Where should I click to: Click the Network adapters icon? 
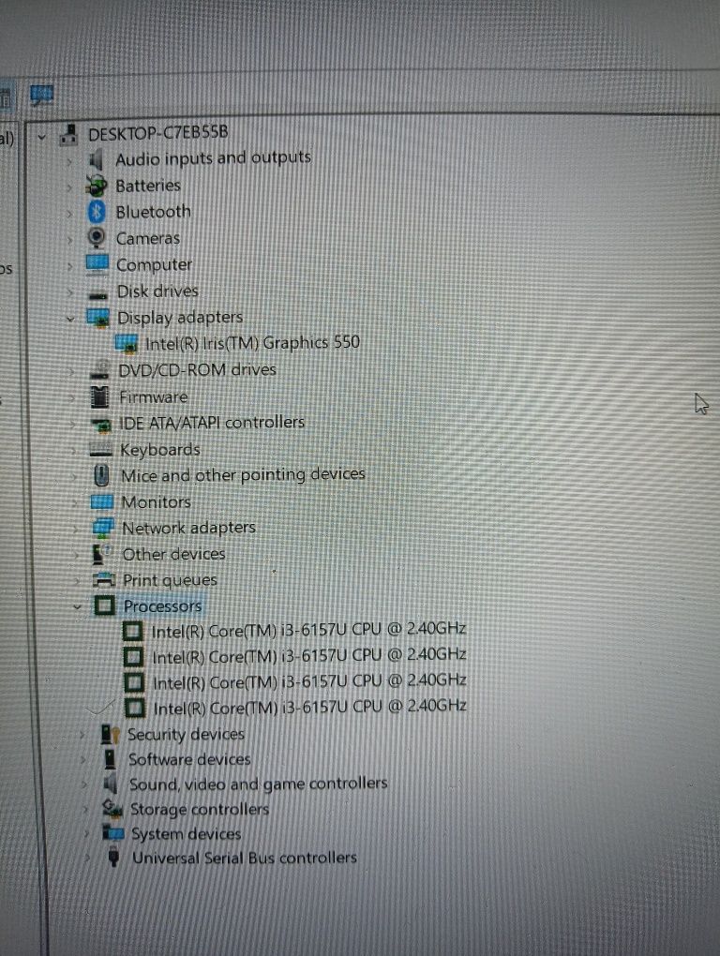(x=103, y=528)
